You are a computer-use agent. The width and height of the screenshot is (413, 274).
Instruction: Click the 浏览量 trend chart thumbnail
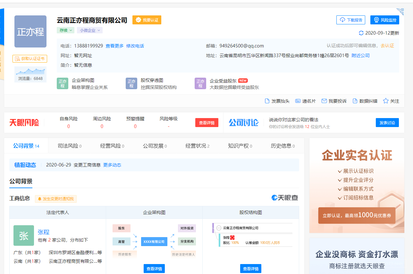point(30,71)
